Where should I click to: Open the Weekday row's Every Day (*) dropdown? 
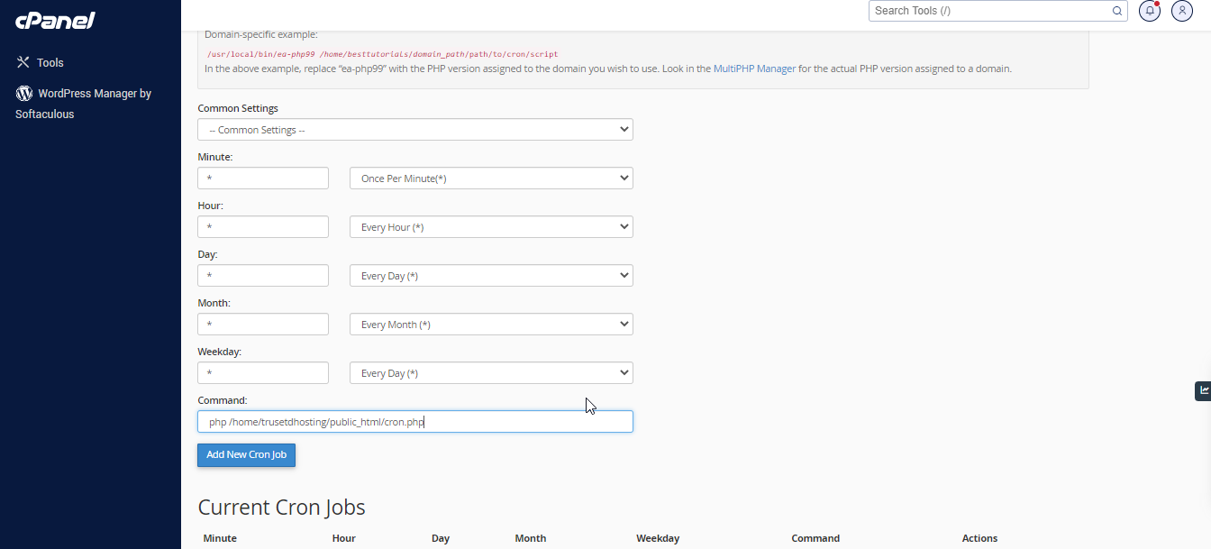pos(491,373)
